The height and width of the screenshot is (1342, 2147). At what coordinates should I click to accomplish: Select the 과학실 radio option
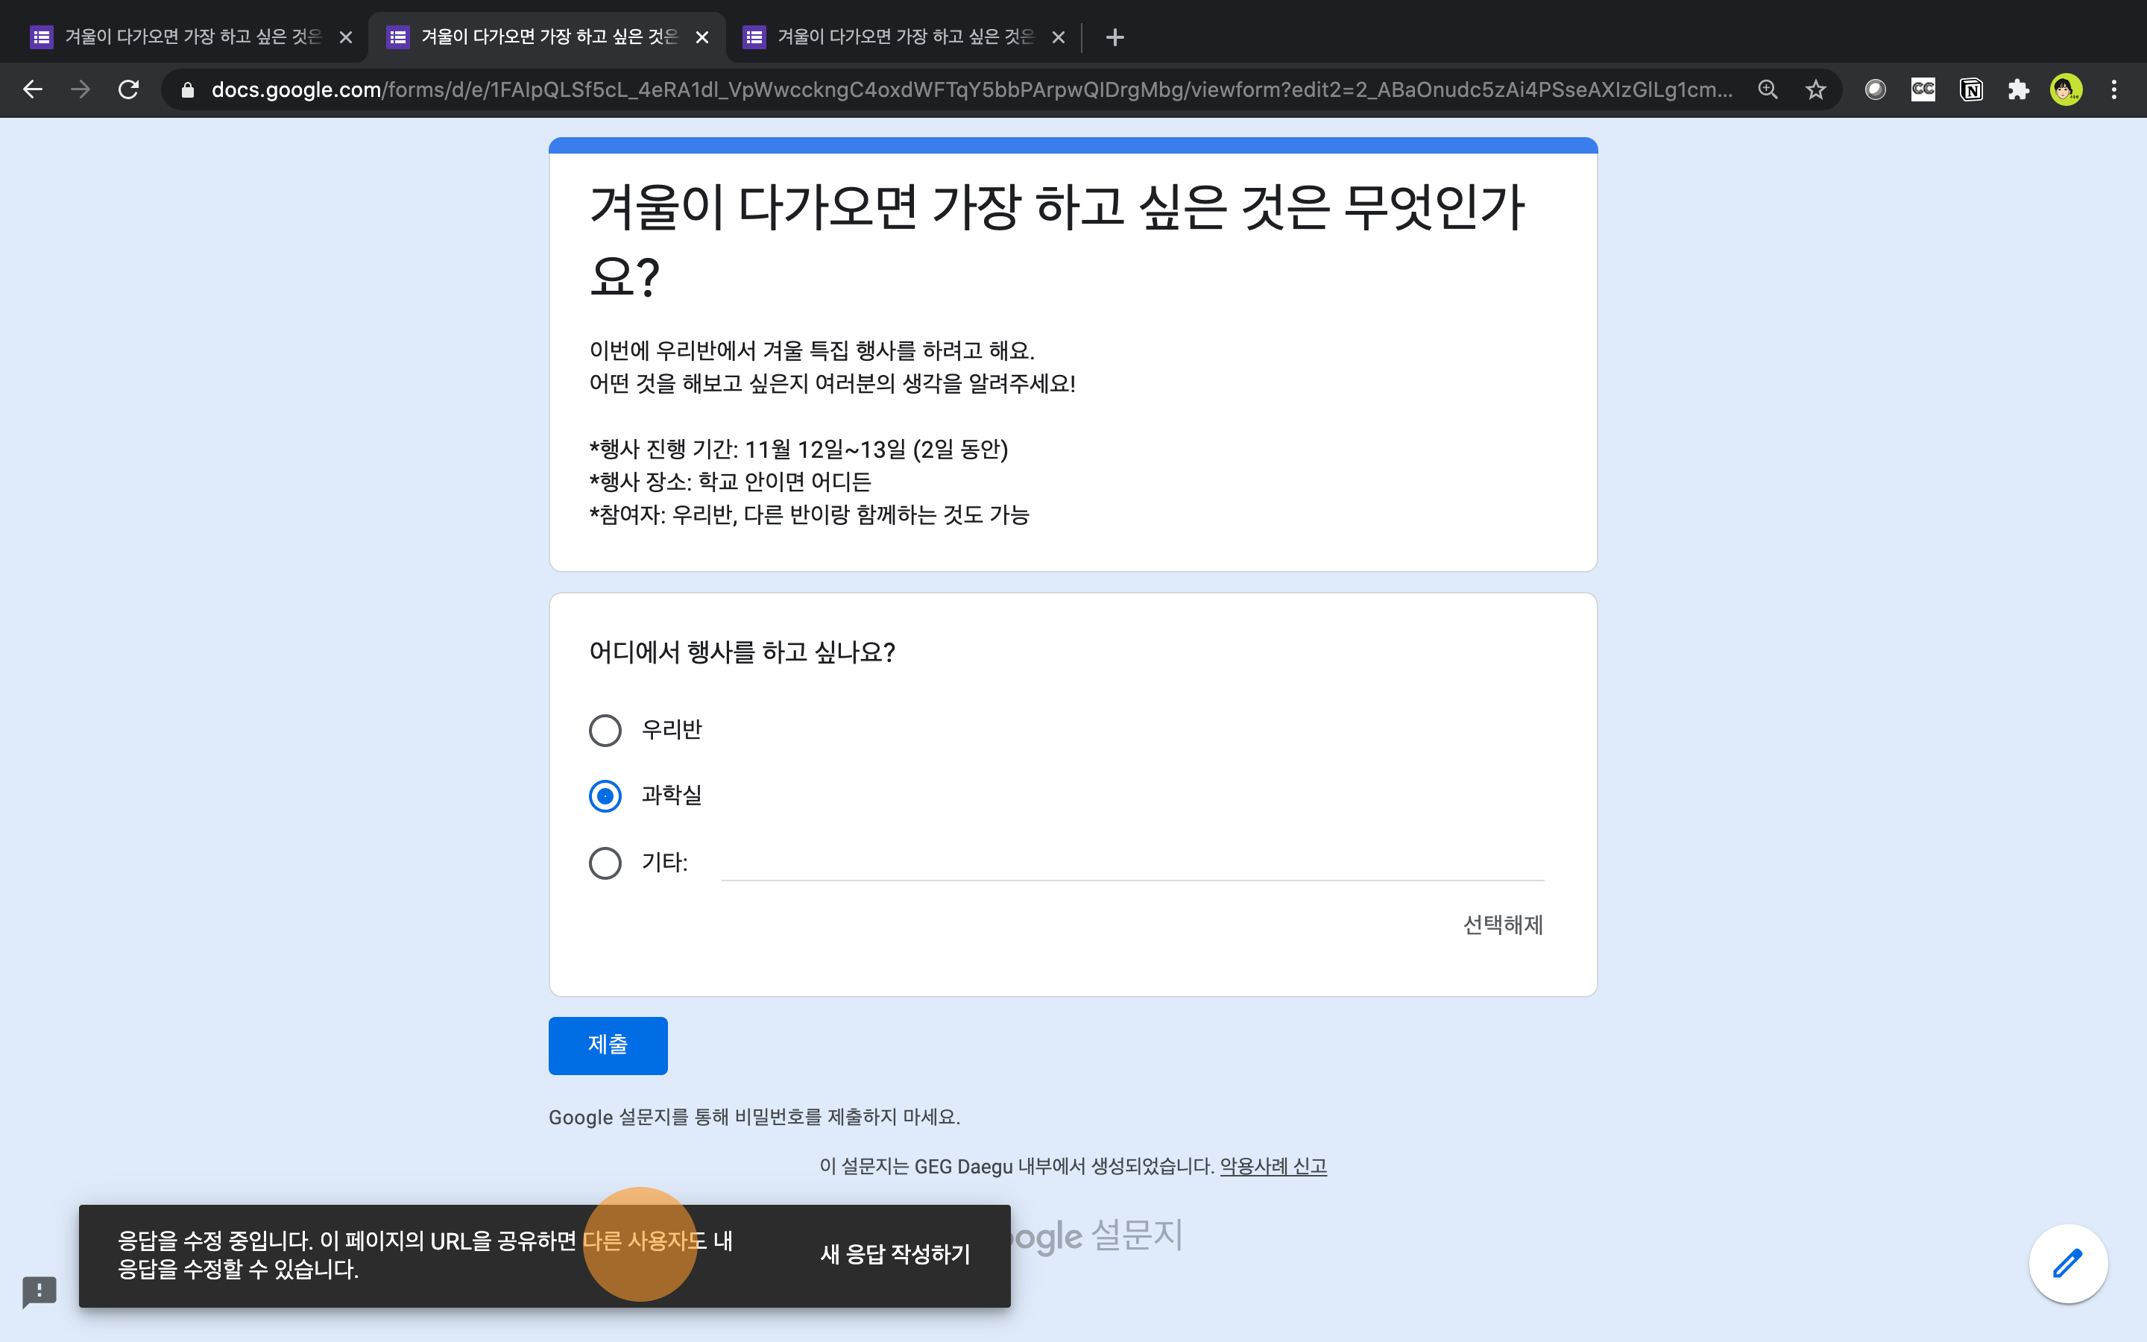pyautogui.click(x=605, y=796)
